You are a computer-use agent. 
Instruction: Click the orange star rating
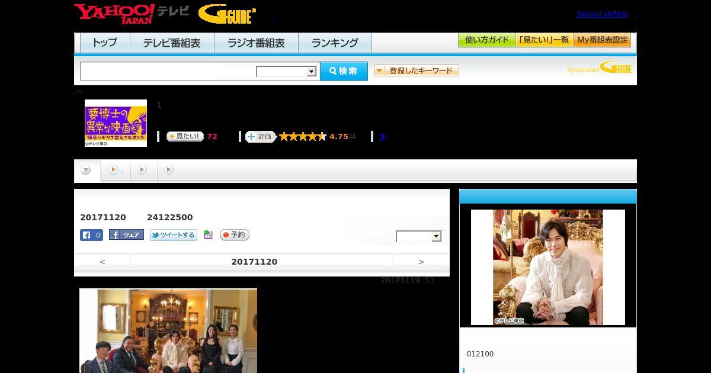[303, 137]
